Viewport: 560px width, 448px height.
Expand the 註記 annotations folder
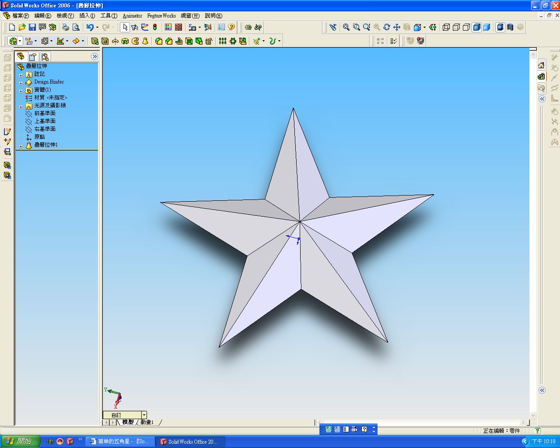tap(21, 75)
